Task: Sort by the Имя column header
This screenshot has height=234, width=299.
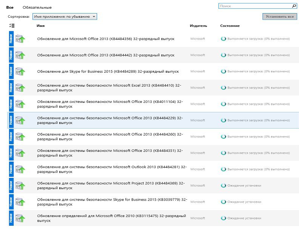Action: (x=41, y=26)
